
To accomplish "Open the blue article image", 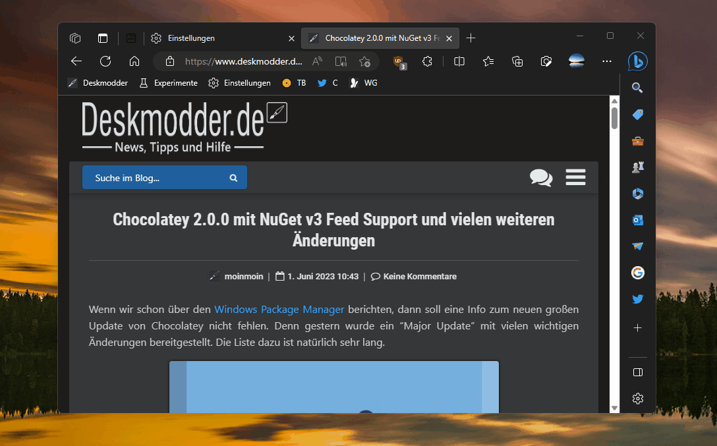I will [334, 387].
